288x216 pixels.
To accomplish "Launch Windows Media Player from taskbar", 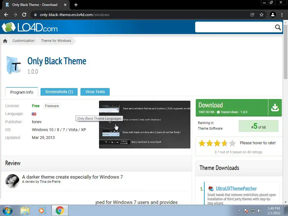I will tap(42, 210).
